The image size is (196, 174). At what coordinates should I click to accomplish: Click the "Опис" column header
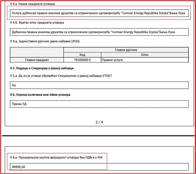tap(144, 55)
